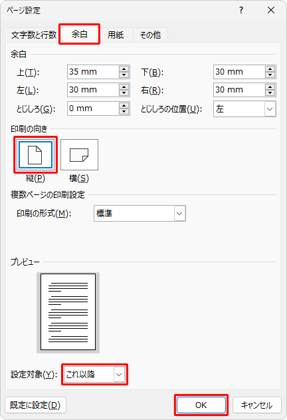Open the 印刷の形式 dropdown
This screenshot has height=420, width=287.
pos(140,214)
